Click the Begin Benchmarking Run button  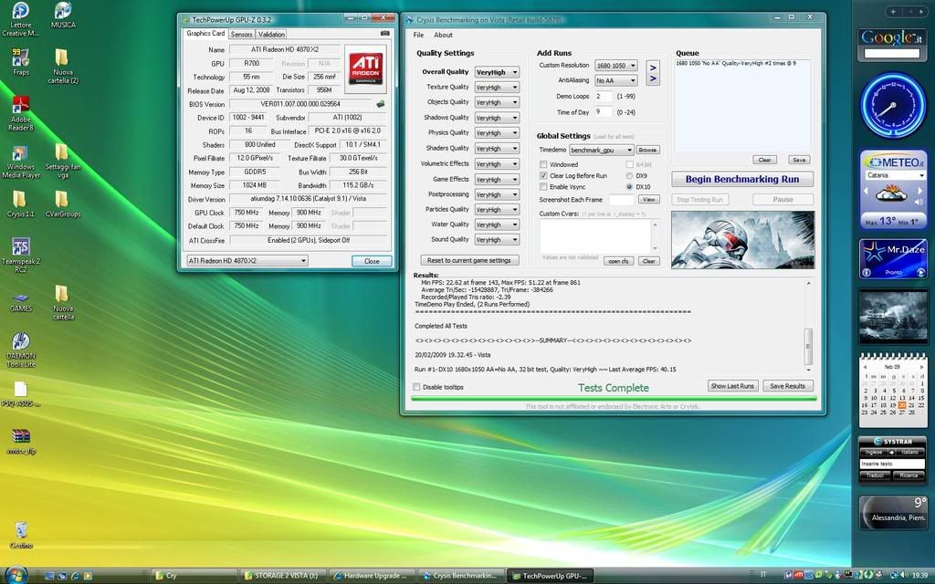(741, 179)
